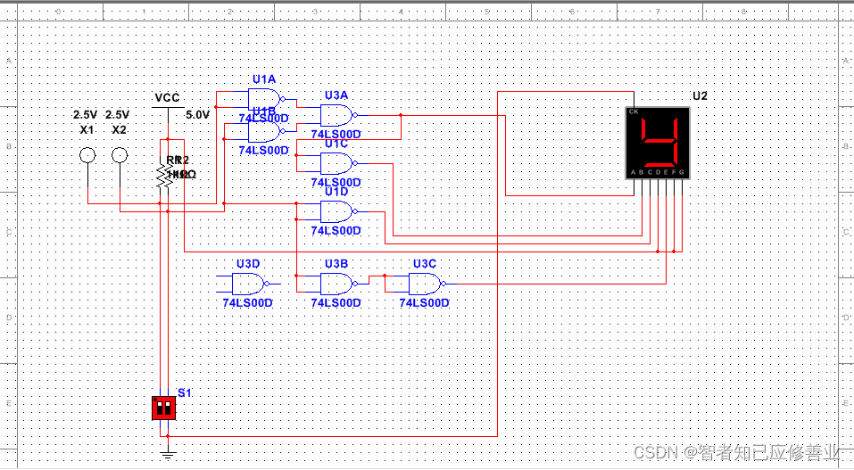Click the 2.5V value above X1
Screen dimensions: 854x470
85,114
